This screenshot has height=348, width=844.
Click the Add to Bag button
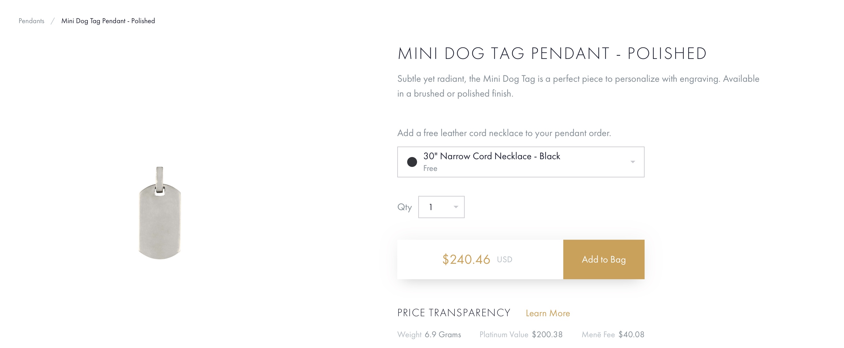click(x=603, y=259)
